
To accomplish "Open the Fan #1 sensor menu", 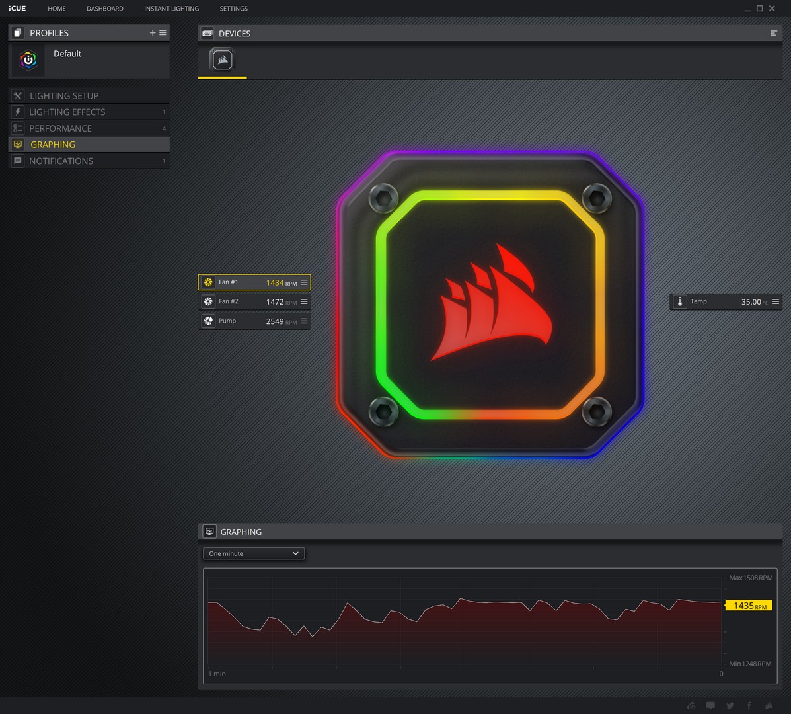I will (304, 282).
